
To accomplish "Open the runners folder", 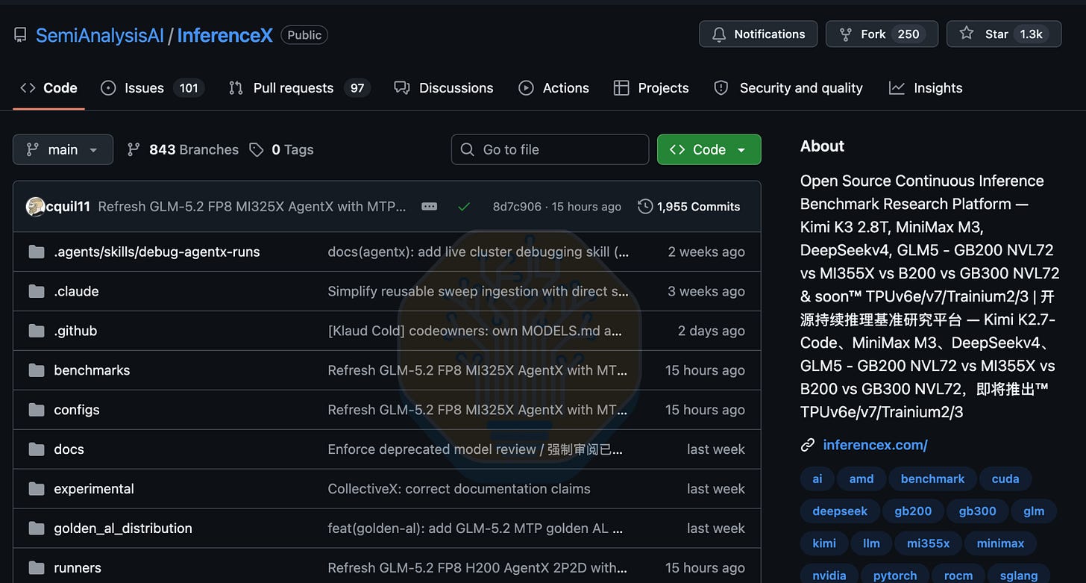I will [78, 568].
